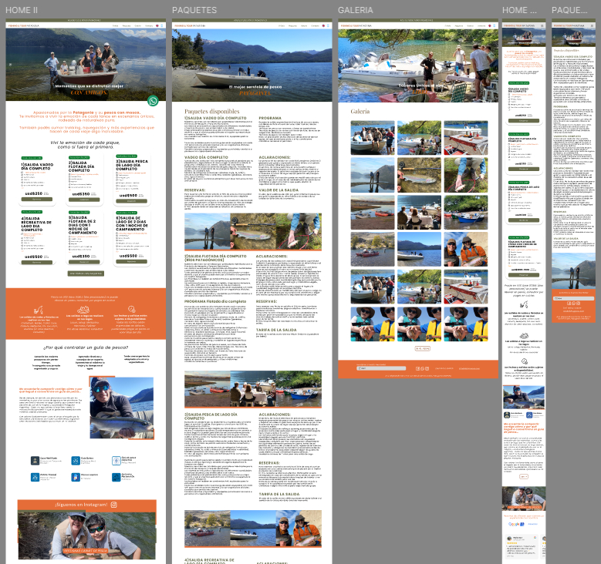601x564 pixels.
Task: Select the Paquetes disponibles heading in PAQUETES frame
Action: point(212,112)
